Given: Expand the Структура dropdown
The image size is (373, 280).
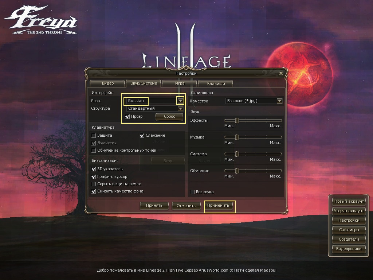Looking at the screenshot, I should click(180, 109).
